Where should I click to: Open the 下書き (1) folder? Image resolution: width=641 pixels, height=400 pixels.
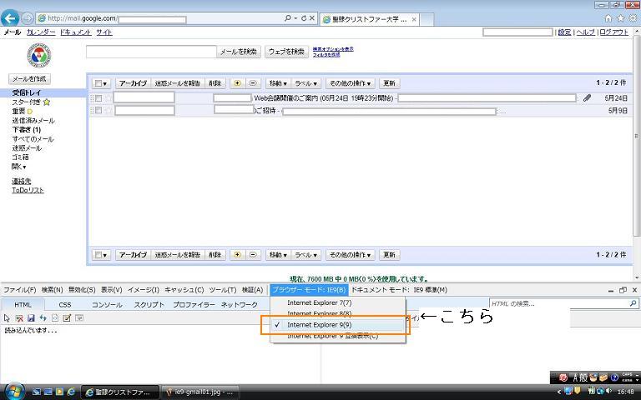[x=26, y=130]
